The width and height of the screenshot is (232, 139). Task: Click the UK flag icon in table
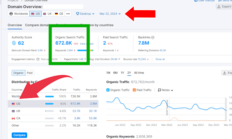pos(13,111)
